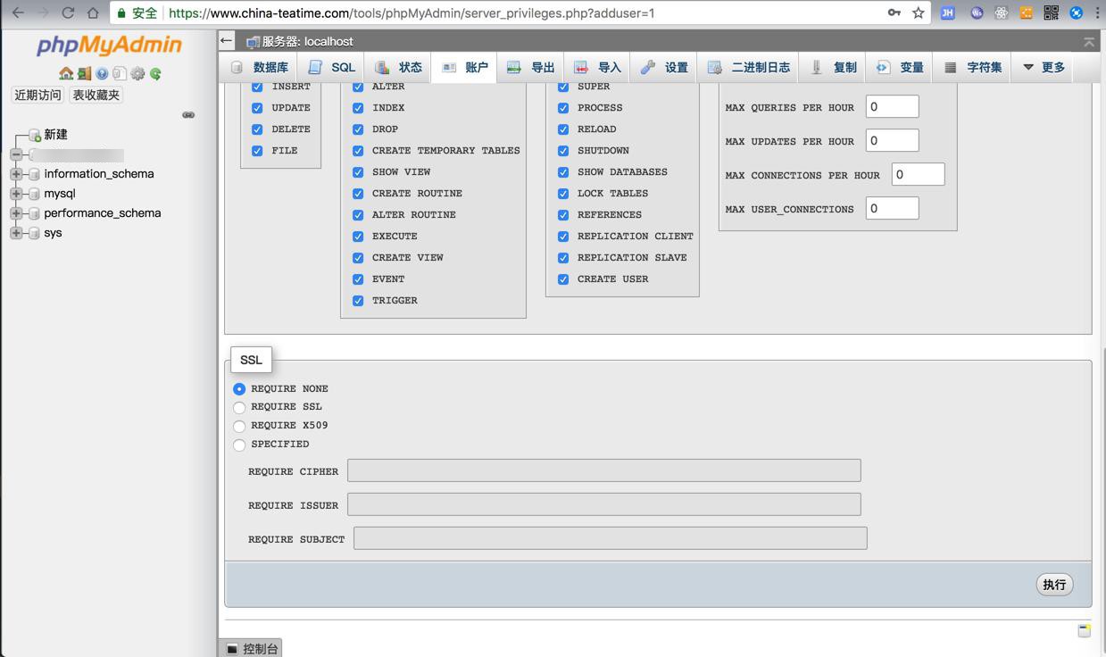1106x657 pixels.
Task: Click the 表收藏夹 button
Action: tap(96, 96)
